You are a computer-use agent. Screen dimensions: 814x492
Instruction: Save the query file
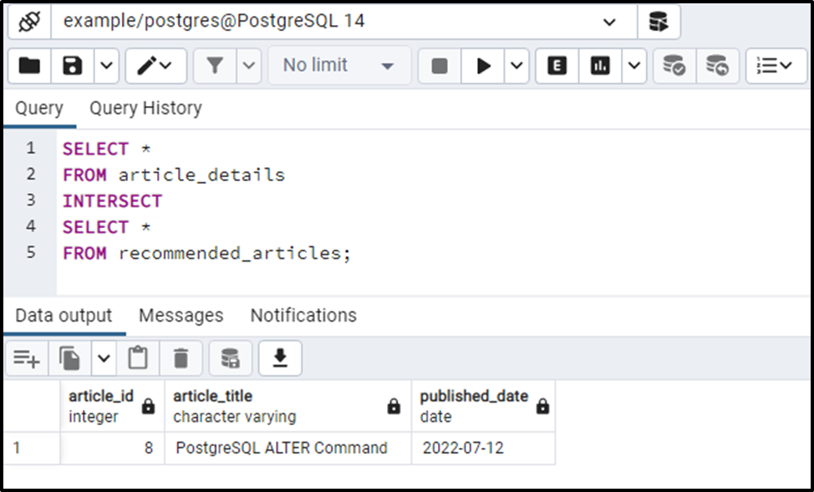pyautogui.click(x=72, y=65)
